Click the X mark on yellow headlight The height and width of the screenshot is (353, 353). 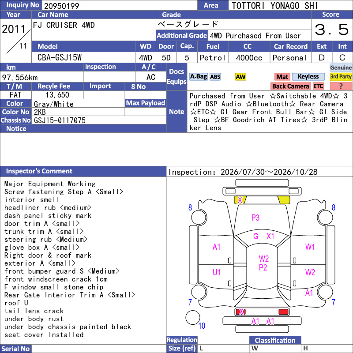240,200
